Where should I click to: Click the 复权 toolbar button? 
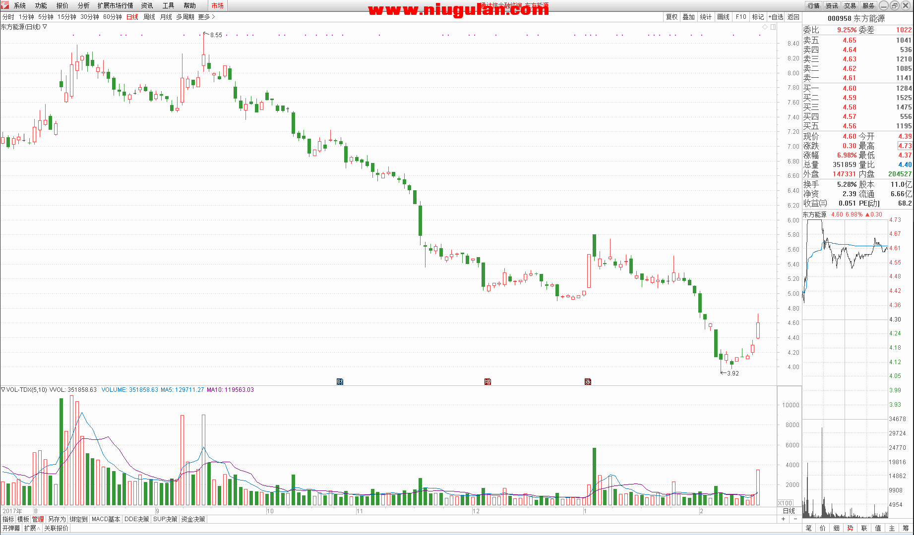[671, 17]
